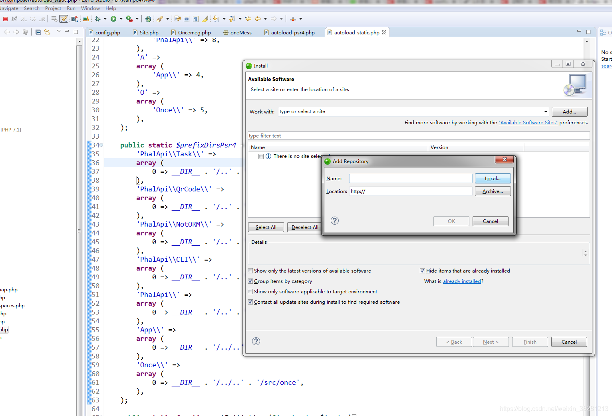612x416 pixels.
Task: Open the Back history dropdown arrow
Action: pyautogui.click(x=265, y=19)
